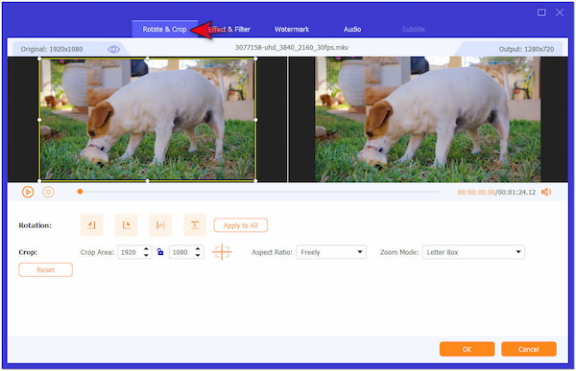The image size is (576, 371).
Task: Cancel the editing dialog
Action: 529,349
